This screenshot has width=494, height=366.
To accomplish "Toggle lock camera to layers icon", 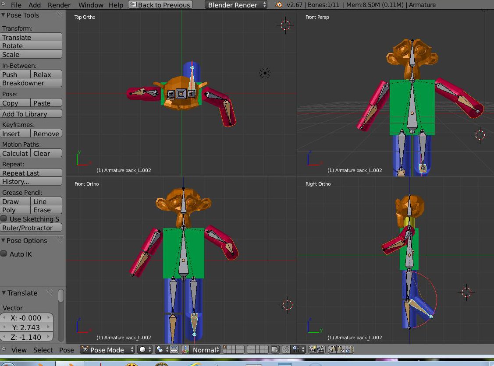I will [x=275, y=350].
